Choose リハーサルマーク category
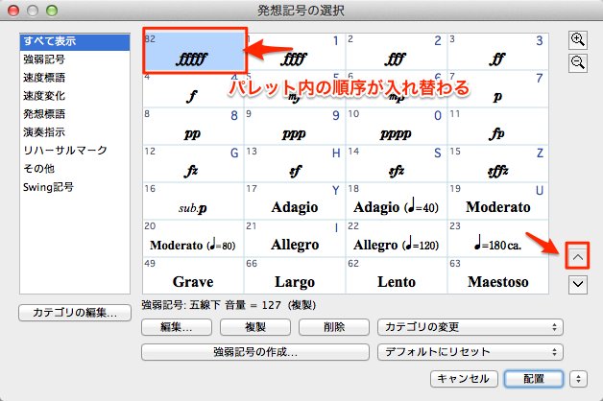Screen dimensions: 603x401 click(x=75, y=151)
